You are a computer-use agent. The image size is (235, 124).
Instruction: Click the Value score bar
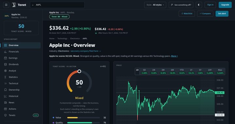pyautogui.click(x=84, y=118)
